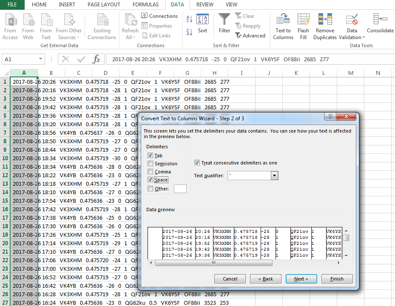Image resolution: width=395 pixels, height=306 pixels.
Task: Click the Flash Fill icon
Action: pyautogui.click(x=303, y=20)
